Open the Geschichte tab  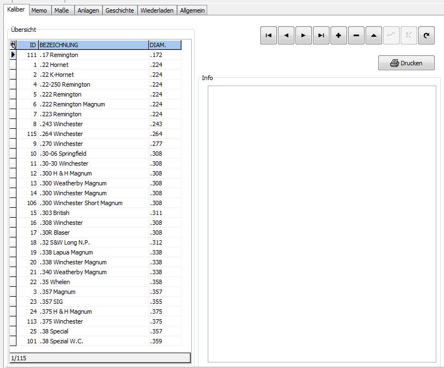click(x=119, y=10)
